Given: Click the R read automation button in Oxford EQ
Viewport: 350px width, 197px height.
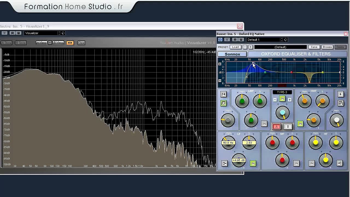Looking at the screenshot, I should (235, 40).
